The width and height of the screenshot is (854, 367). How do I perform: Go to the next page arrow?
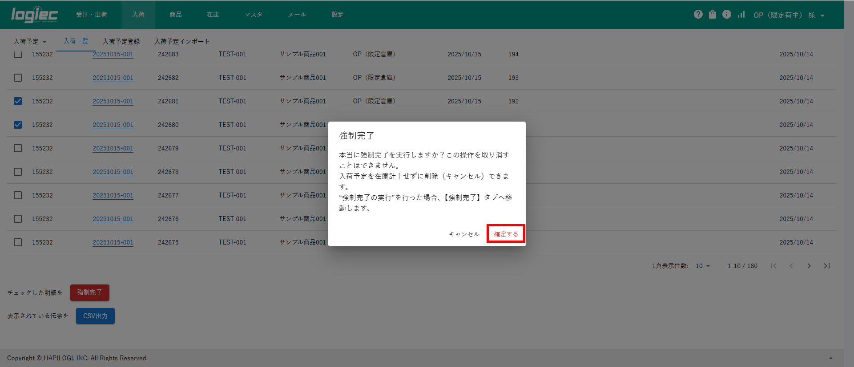(x=809, y=266)
